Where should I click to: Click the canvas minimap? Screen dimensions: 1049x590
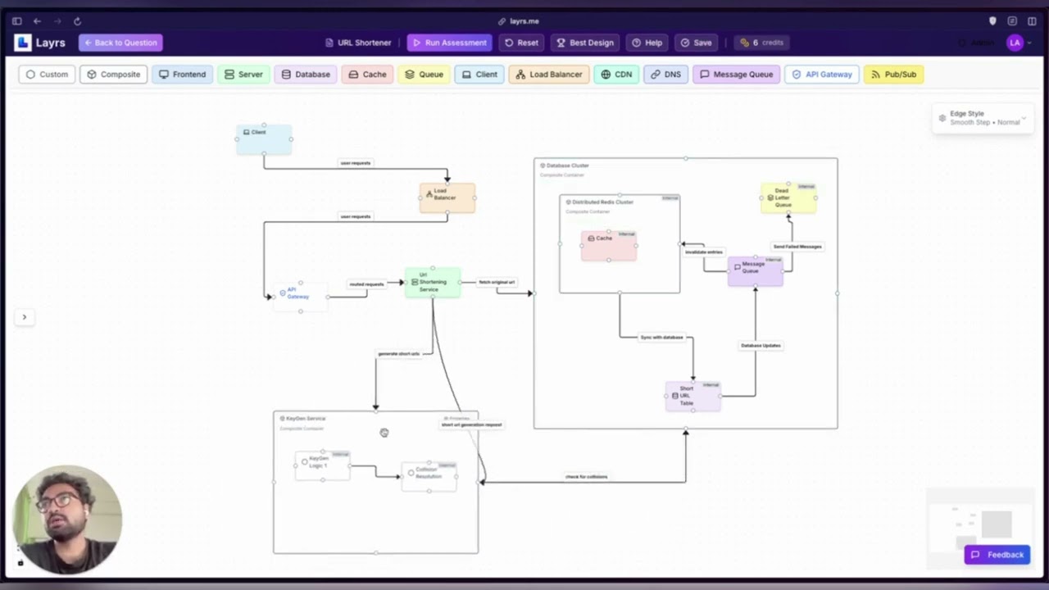[x=979, y=529]
